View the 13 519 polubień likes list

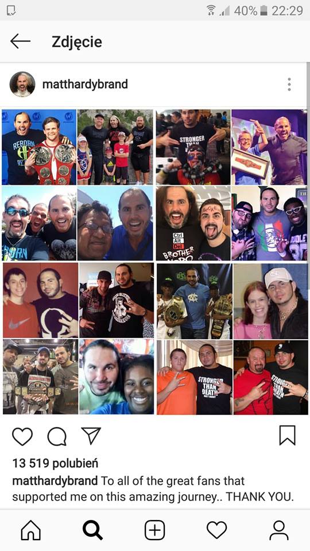point(55,464)
